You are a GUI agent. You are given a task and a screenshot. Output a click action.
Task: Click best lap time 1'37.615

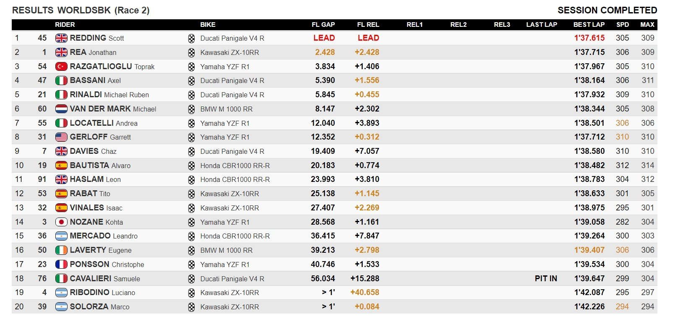click(x=590, y=38)
